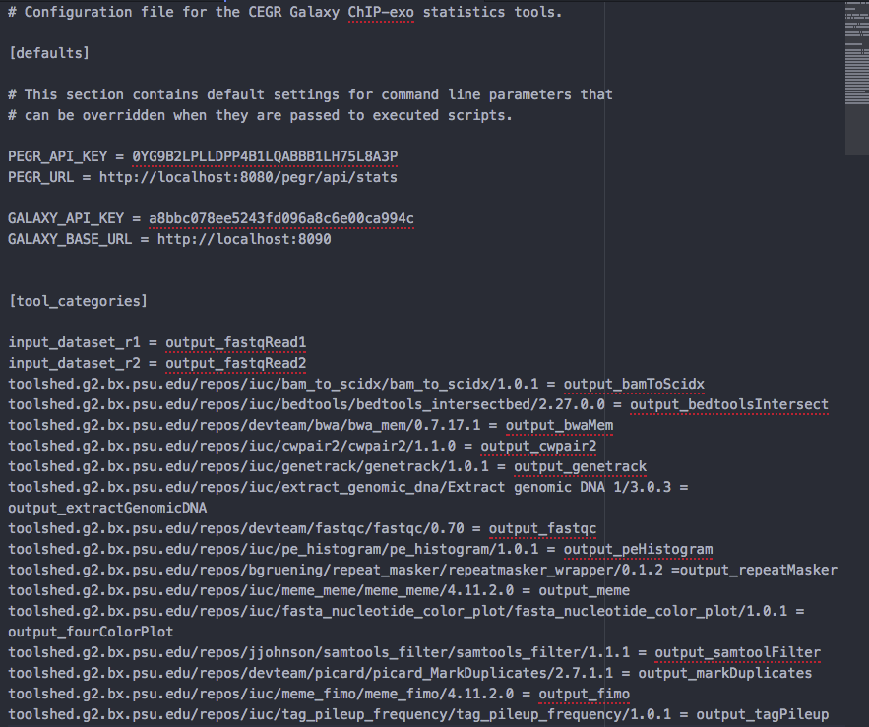Click the output_bamToScidx value
869x727 pixels.
point(634,384)
